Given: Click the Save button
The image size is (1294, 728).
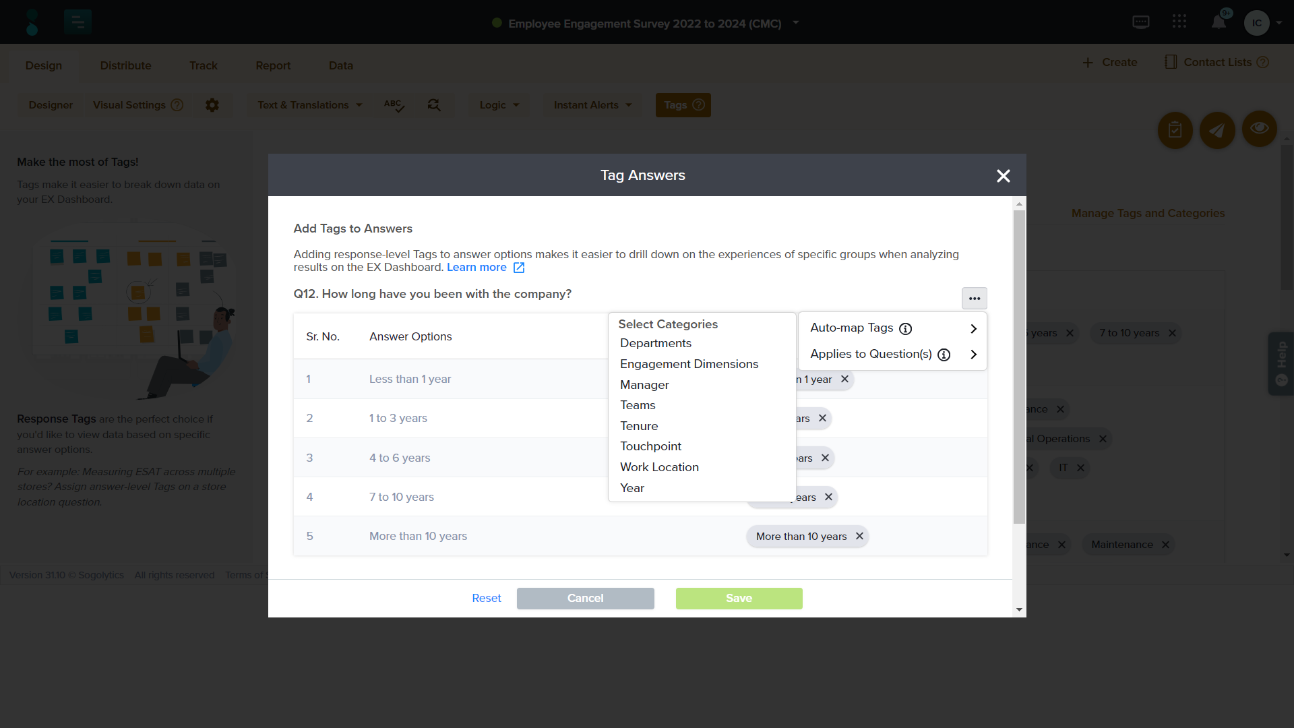Looking at the screenshot, I should tap(739, 599).
